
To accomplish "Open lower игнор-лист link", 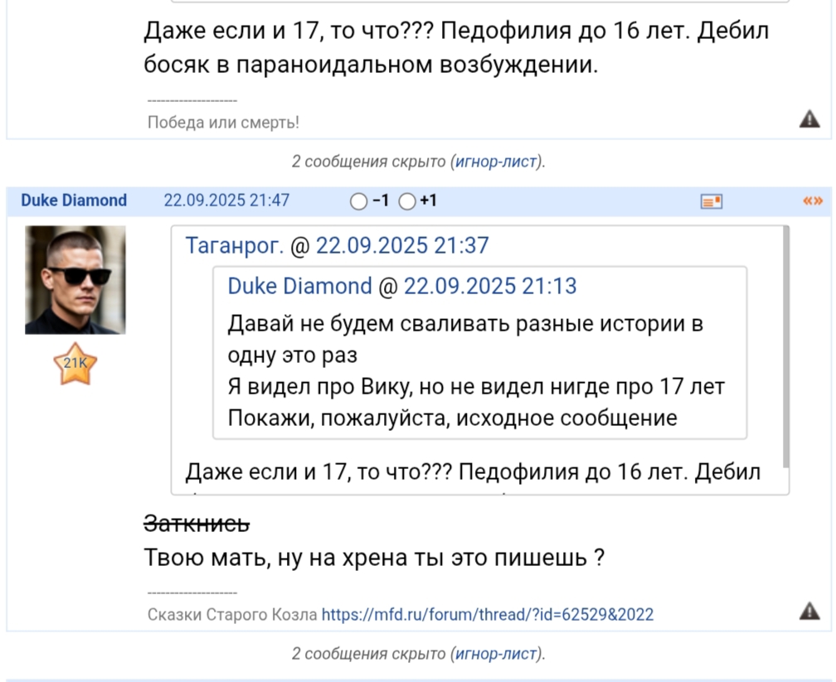I will point(496,654).
